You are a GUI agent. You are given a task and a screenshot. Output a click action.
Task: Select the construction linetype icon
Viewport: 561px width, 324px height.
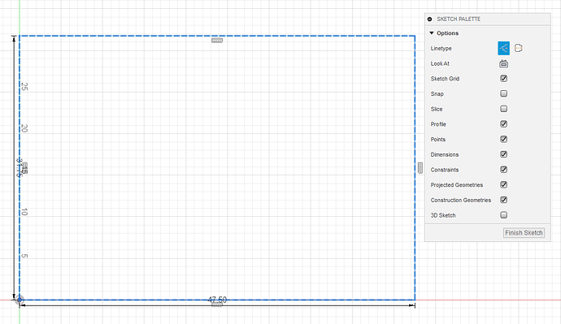pos(518,48)
